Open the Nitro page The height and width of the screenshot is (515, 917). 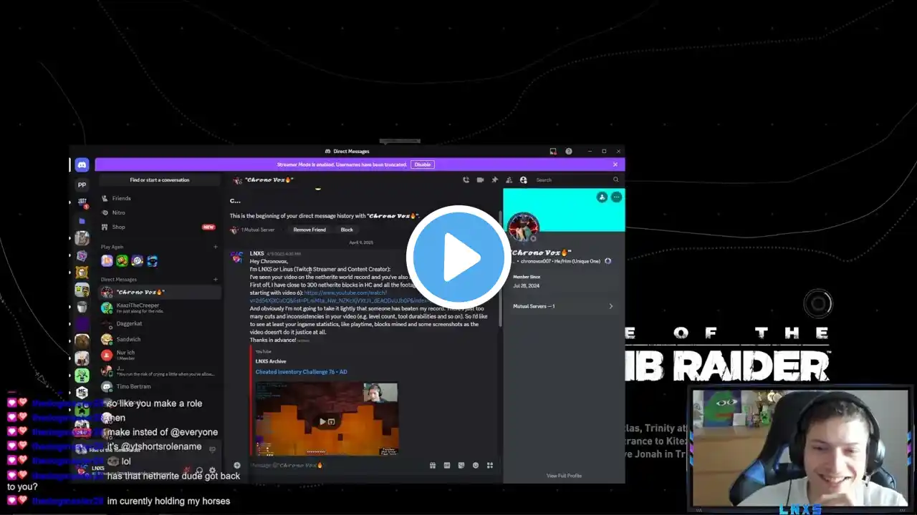pos(160,212)
